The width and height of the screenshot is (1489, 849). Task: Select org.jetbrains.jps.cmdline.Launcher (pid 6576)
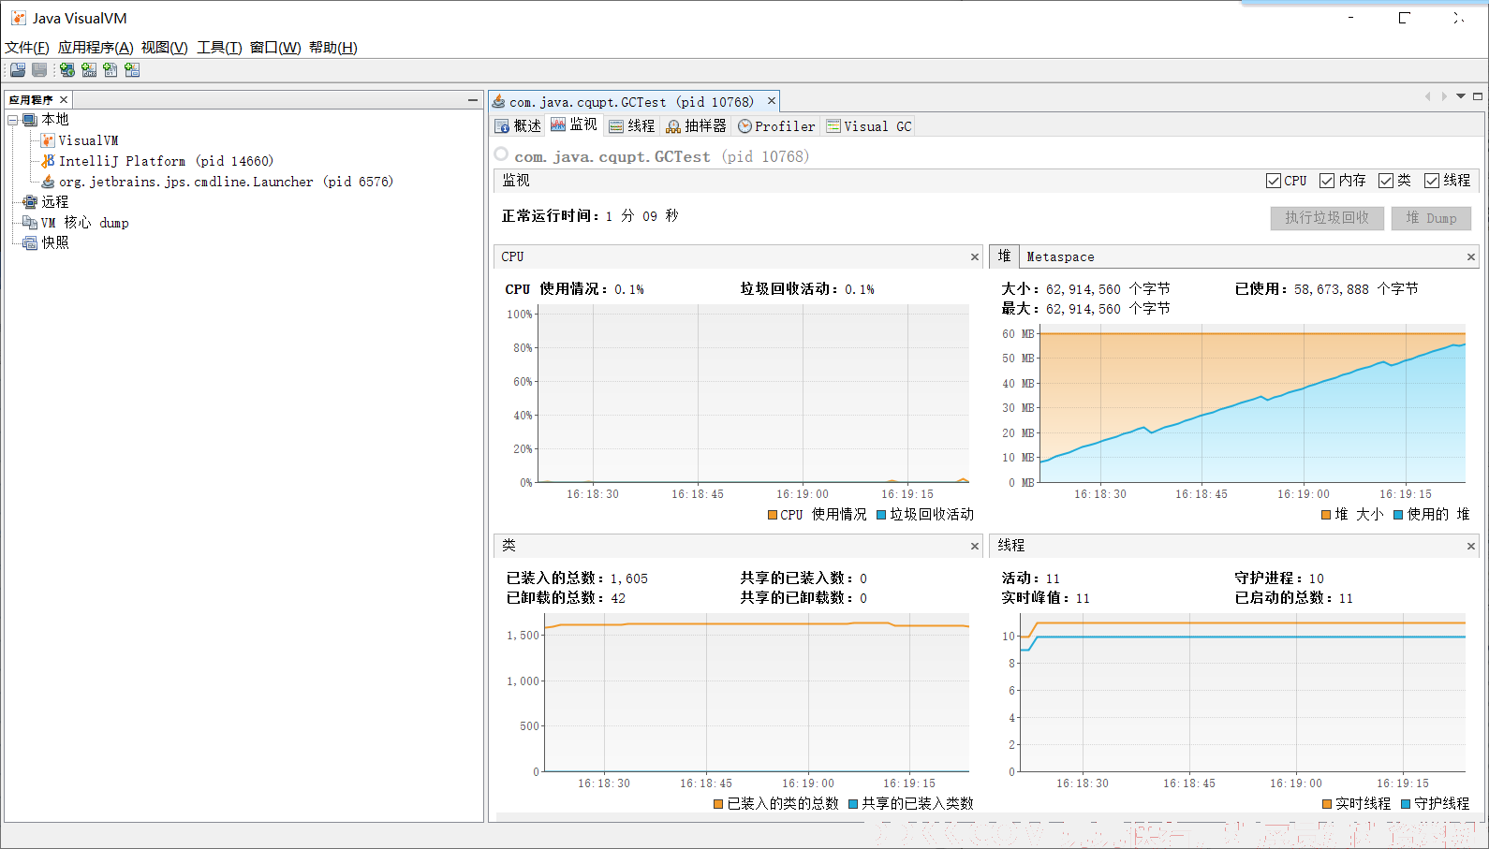tap(226, 182)
